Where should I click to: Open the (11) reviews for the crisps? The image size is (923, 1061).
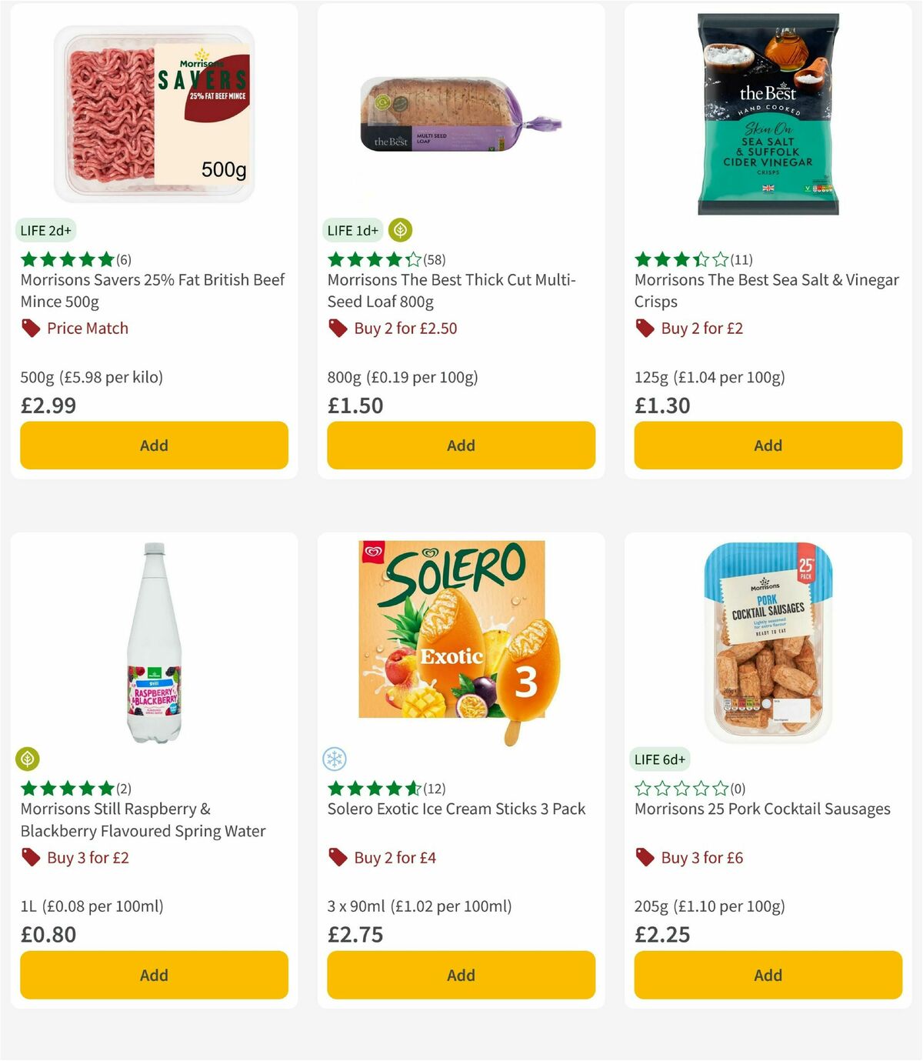(x=741, y=259)
